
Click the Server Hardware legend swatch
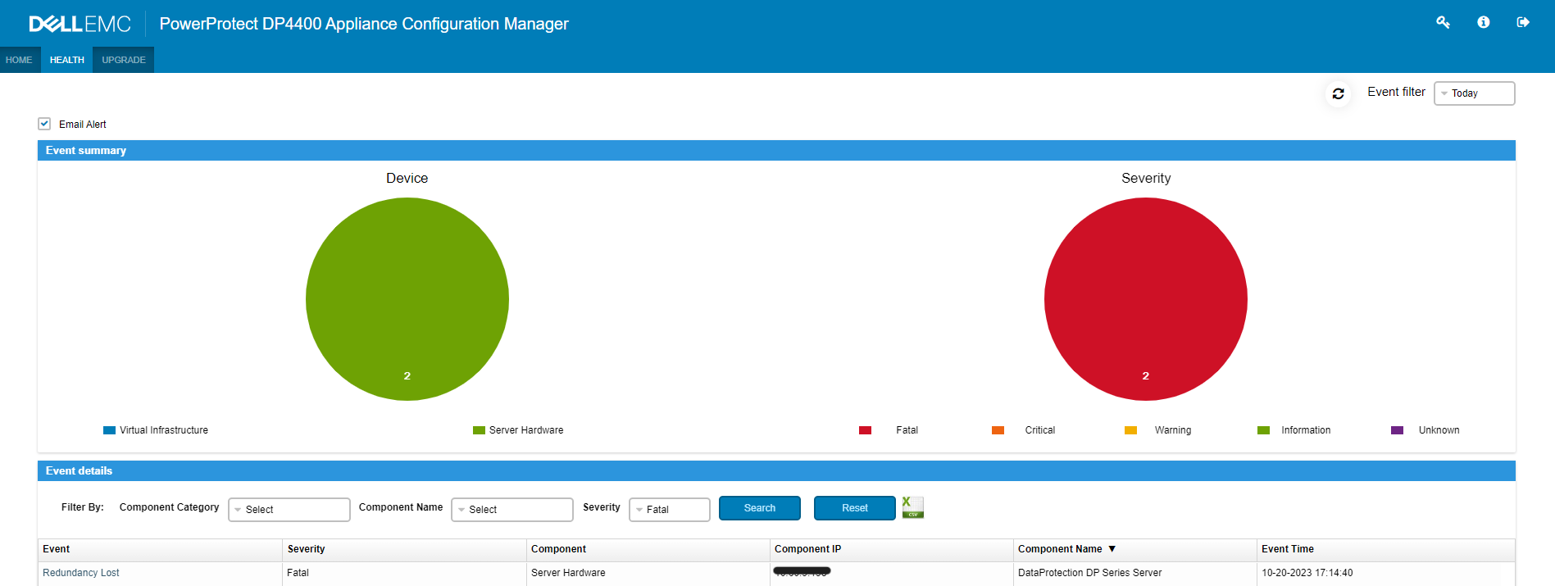pos(479,430)
